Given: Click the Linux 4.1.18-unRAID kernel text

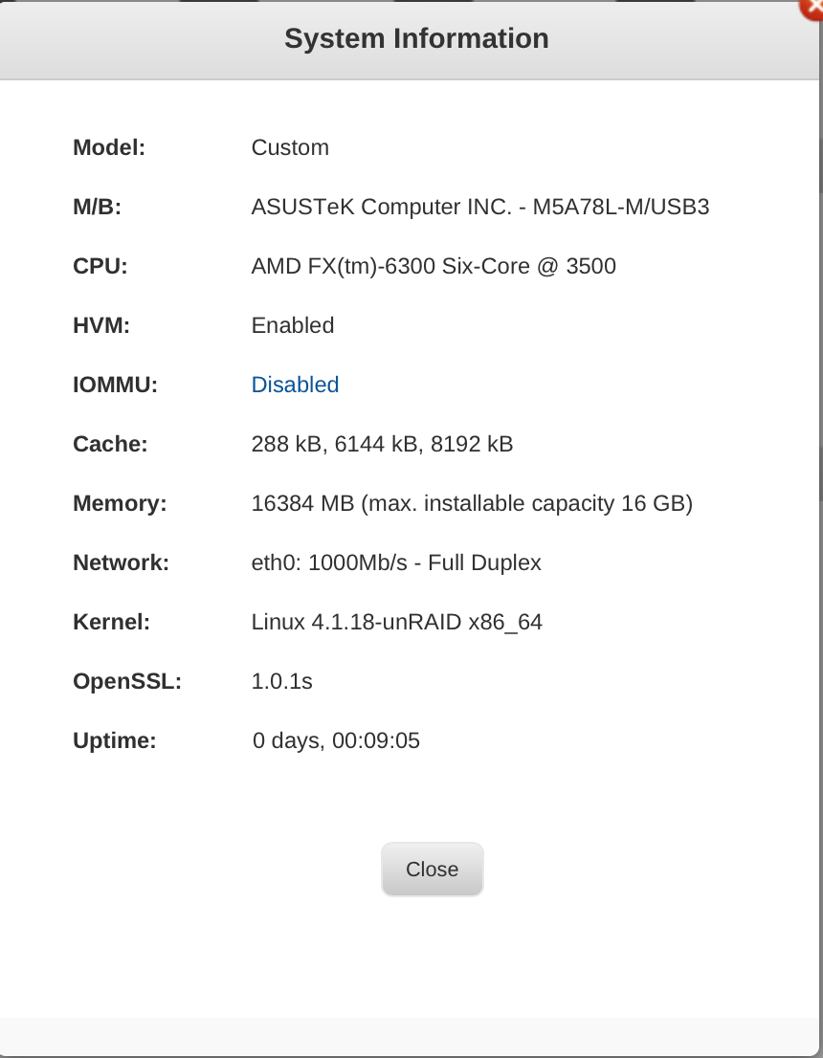Looking at the screenshot, I should pyautogui.click(x=396, y=622).
